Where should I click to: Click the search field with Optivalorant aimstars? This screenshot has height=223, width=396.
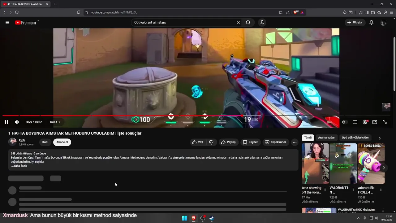pyautogui.click(x=184, y=23)
